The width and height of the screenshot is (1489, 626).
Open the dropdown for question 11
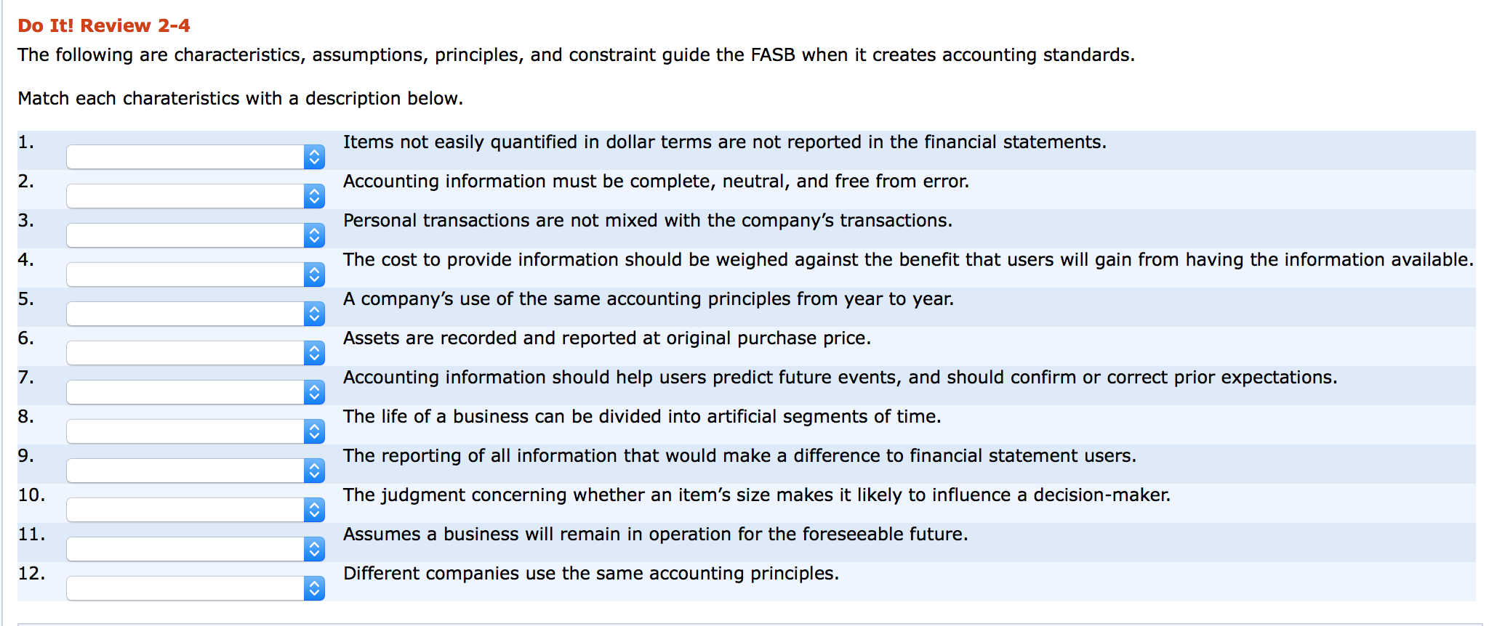click(x=195, y=549)
